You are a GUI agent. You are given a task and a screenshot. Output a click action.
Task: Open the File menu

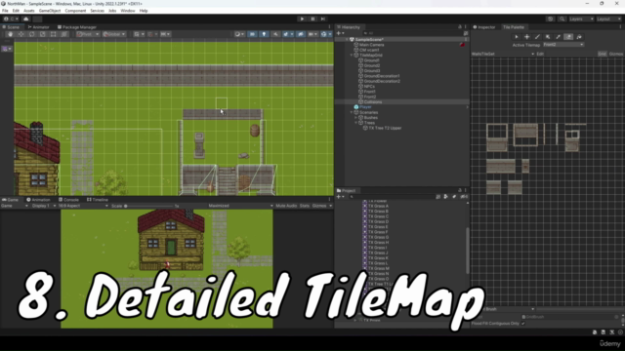pos(5,11)
